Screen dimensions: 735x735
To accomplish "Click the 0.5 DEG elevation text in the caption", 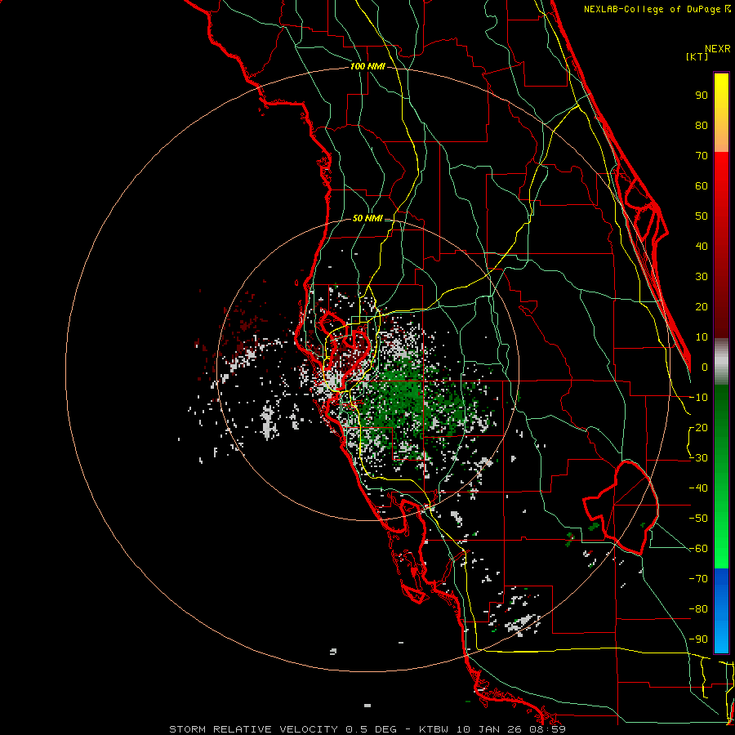I will point(371,729).
